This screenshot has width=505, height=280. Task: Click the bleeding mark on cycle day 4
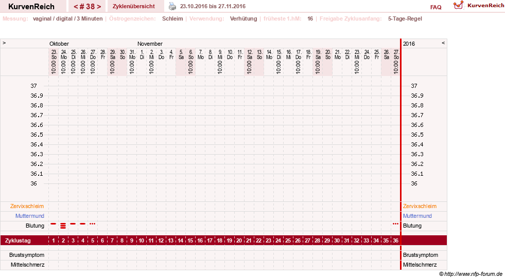(83, 223)
